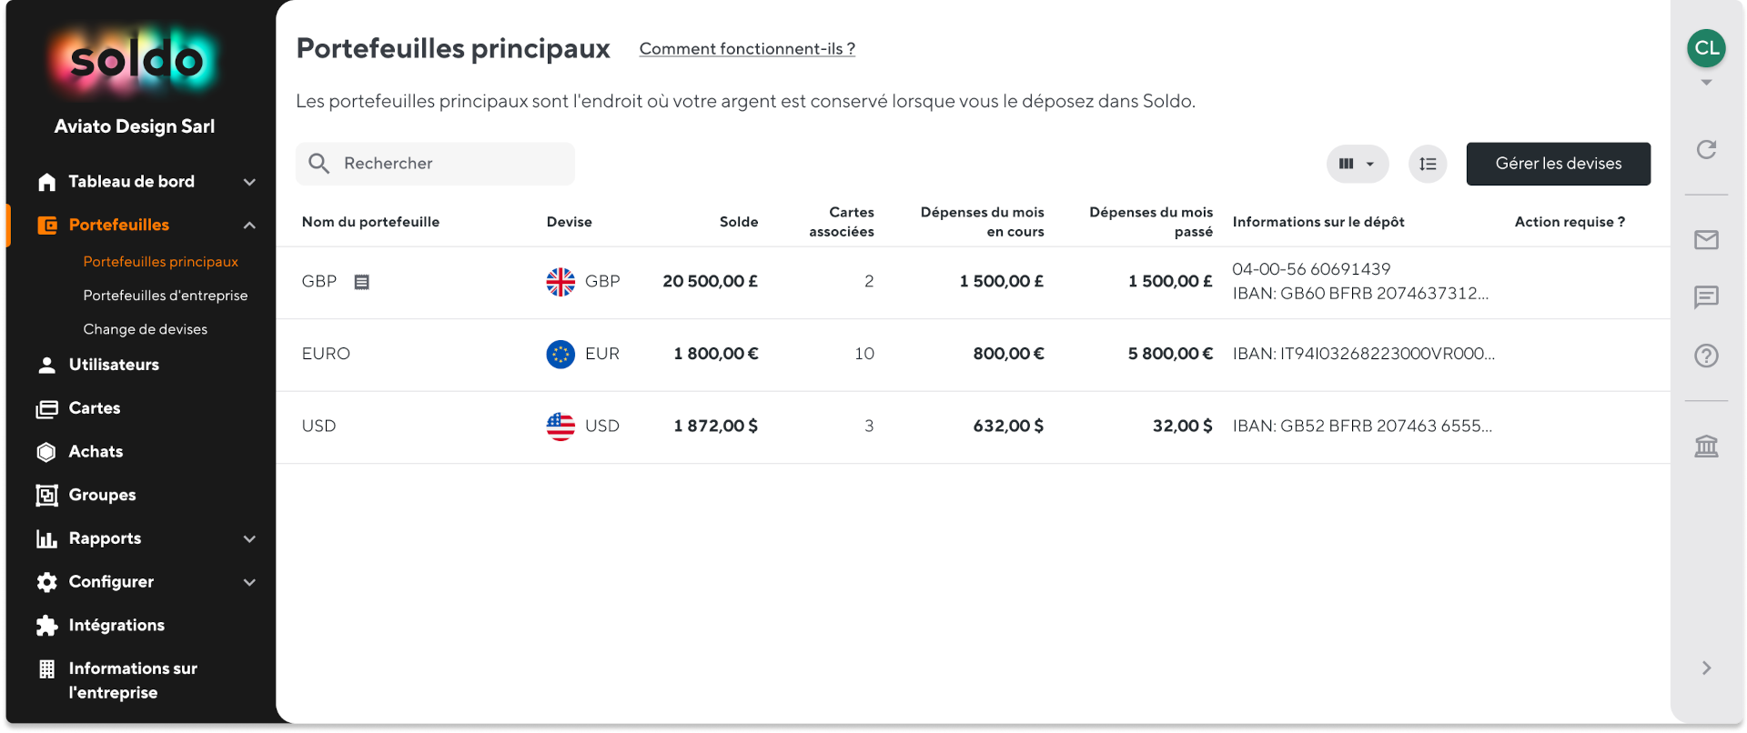1747x733 pixels.
Task: Click the CL user avatar
Action: pos(1706,48)
